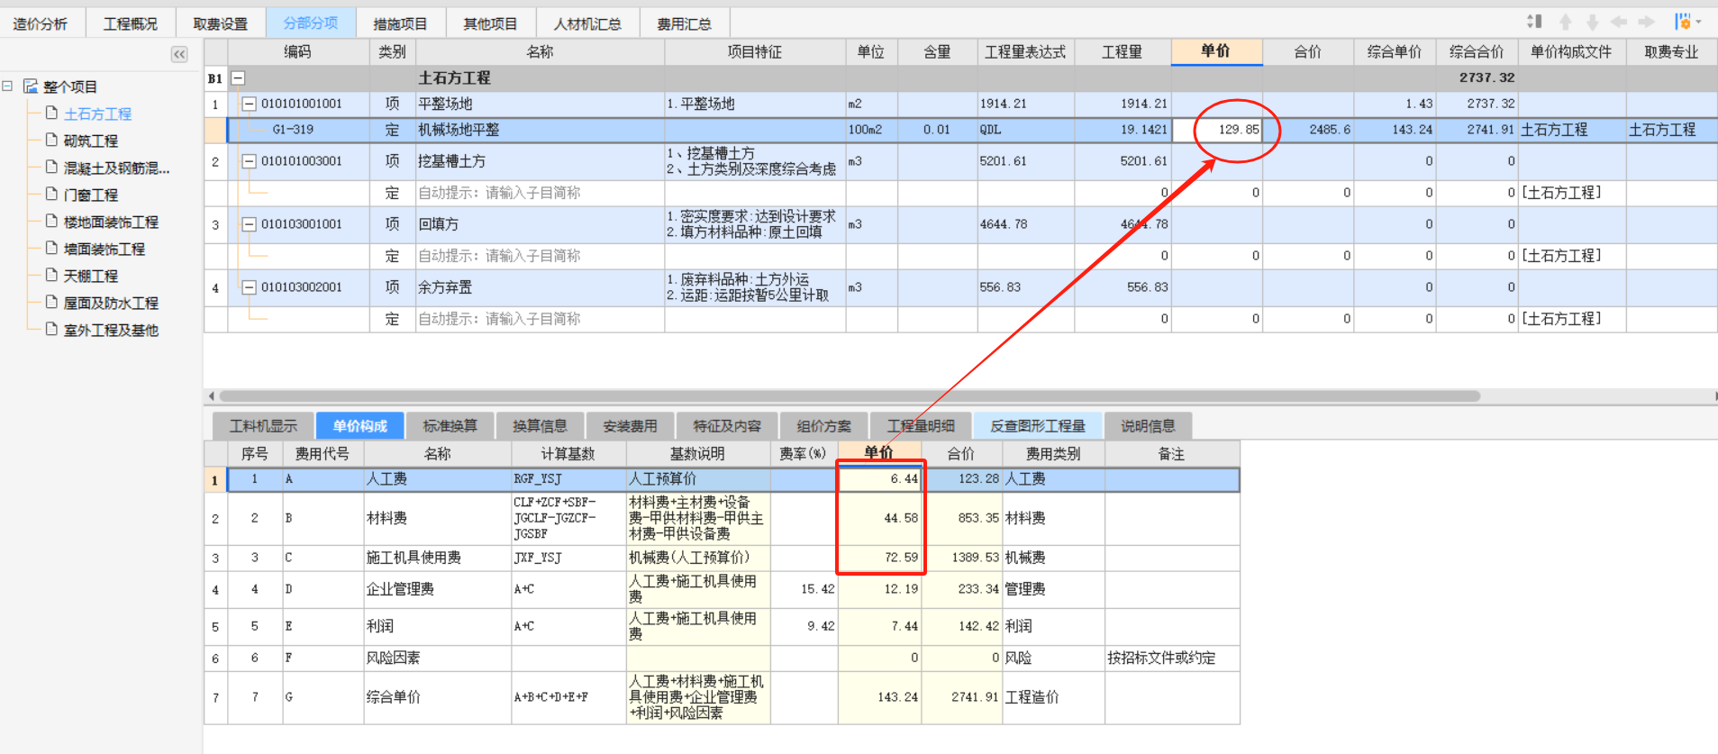Collapse item 010103001001 row
1718x754 pixels.
(x=249, y=224)
